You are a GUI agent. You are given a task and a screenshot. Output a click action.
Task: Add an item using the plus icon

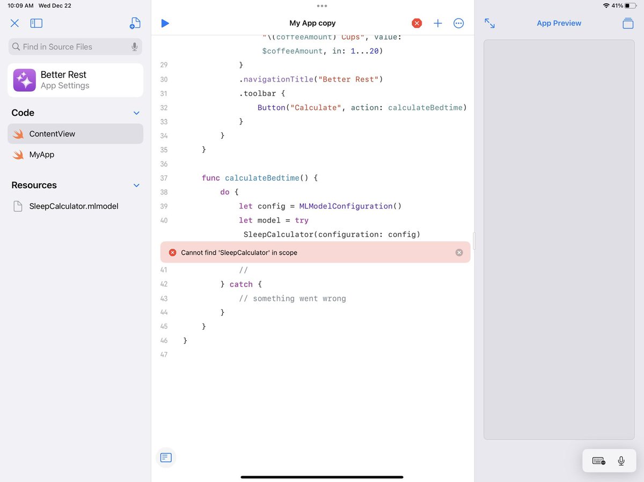pos(437,23)
